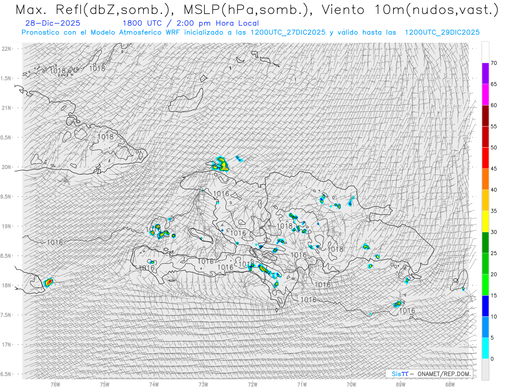Click the '45' value on the colorbar
This screenshot has width=505, height=390.
(x=494, y=169)
